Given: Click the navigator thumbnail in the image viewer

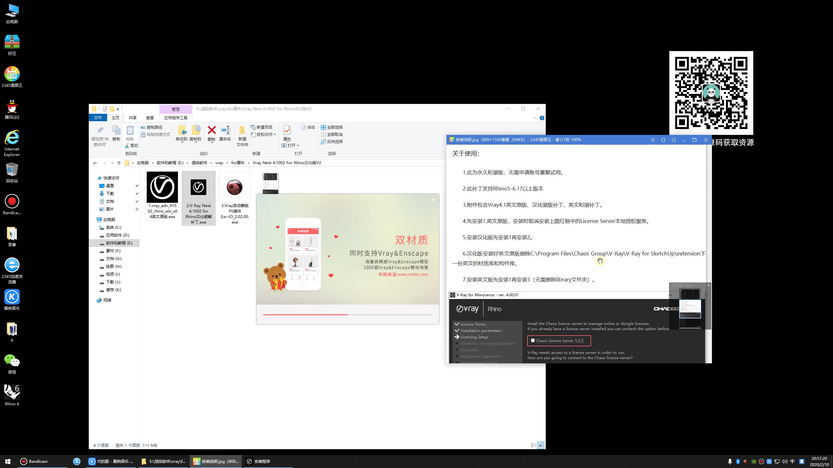Looking at the screenshot, I should [690, 309].
